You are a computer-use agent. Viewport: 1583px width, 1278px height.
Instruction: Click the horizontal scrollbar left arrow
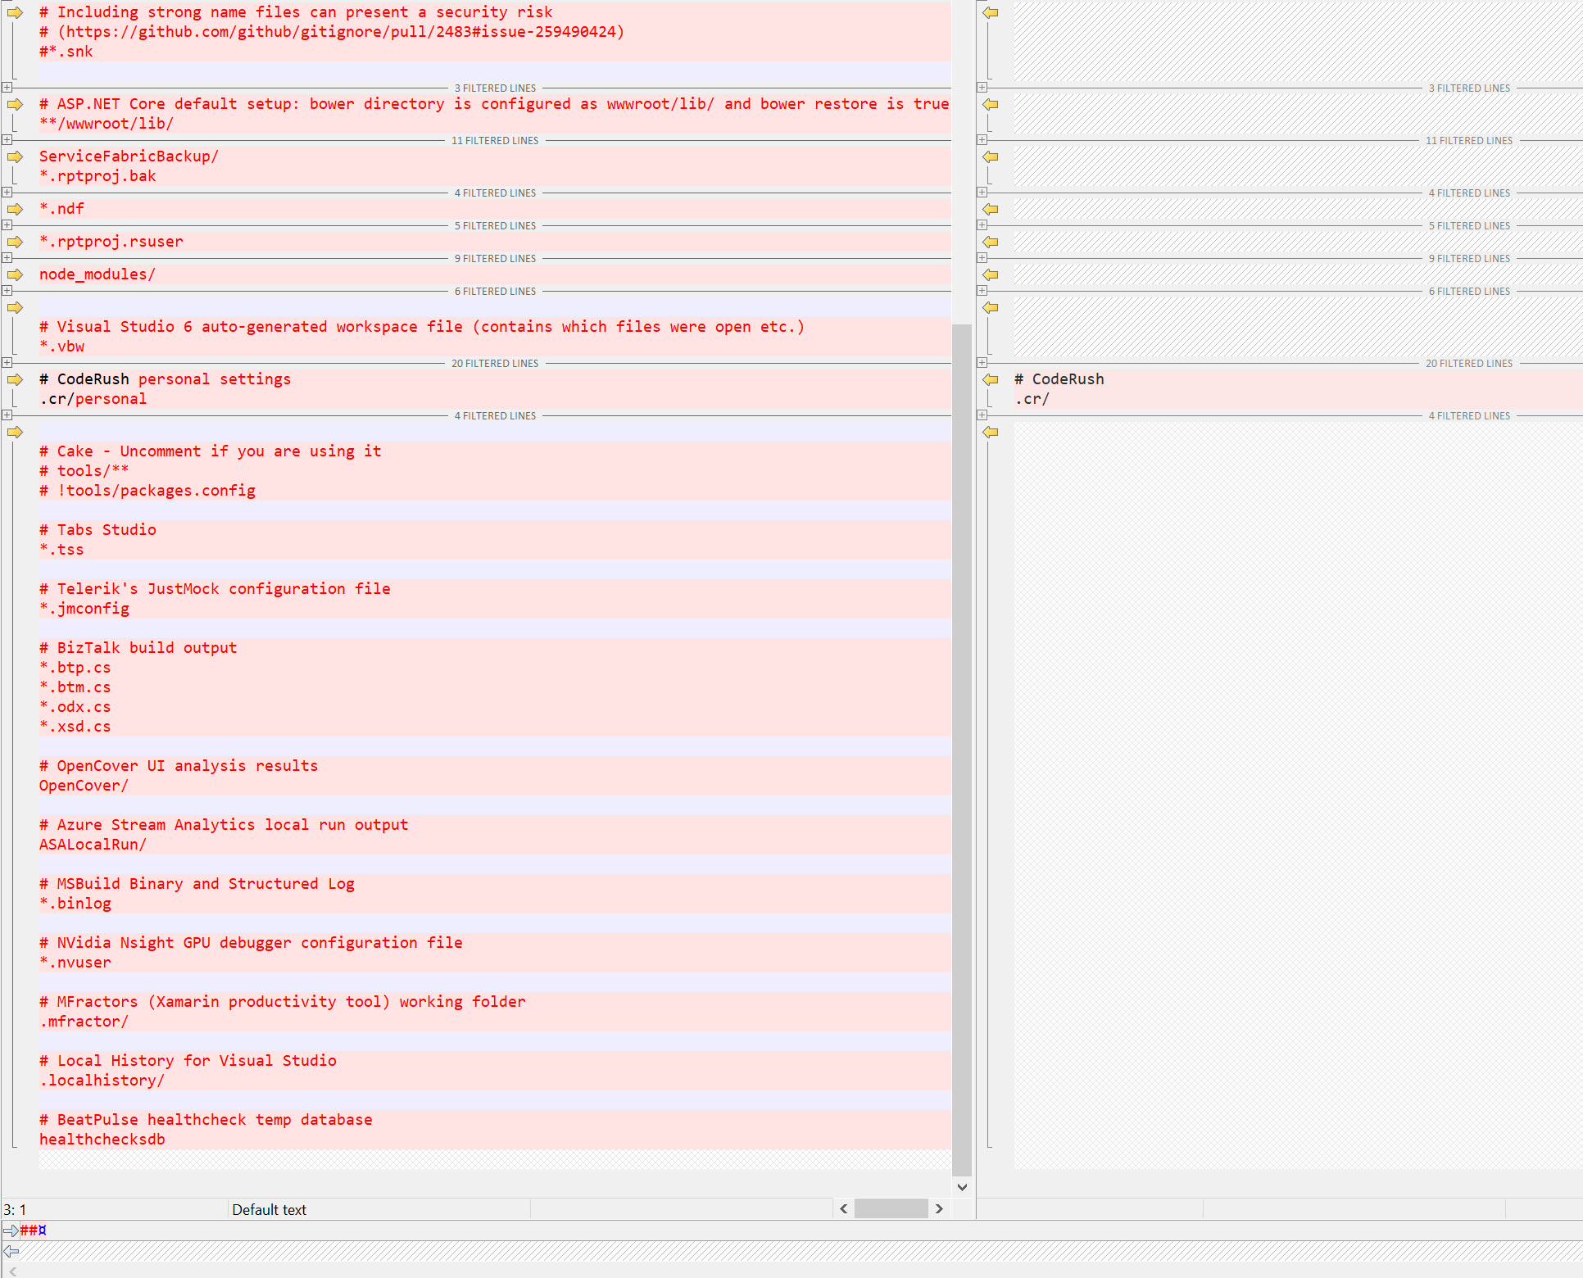(x=843, y=1208)
